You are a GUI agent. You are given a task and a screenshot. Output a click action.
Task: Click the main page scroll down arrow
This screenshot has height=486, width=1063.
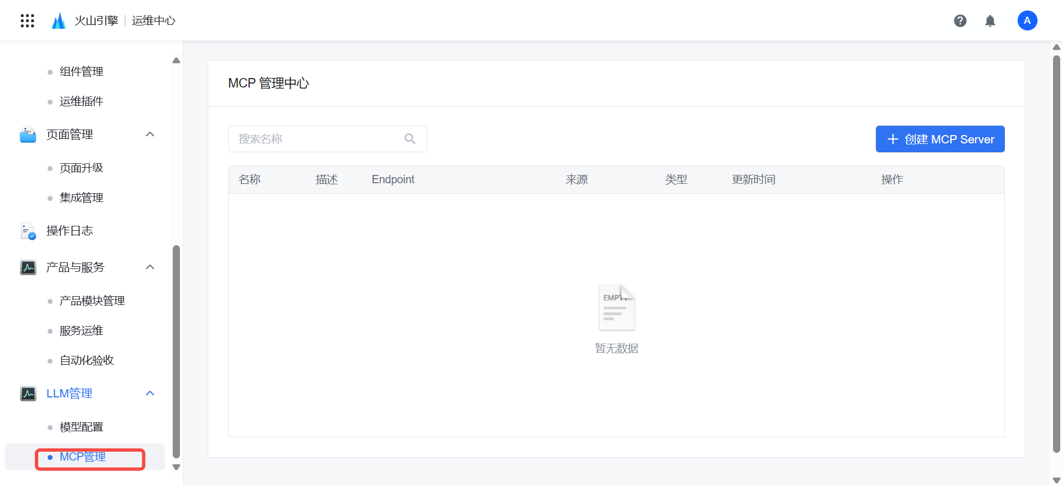(1056, 480)
